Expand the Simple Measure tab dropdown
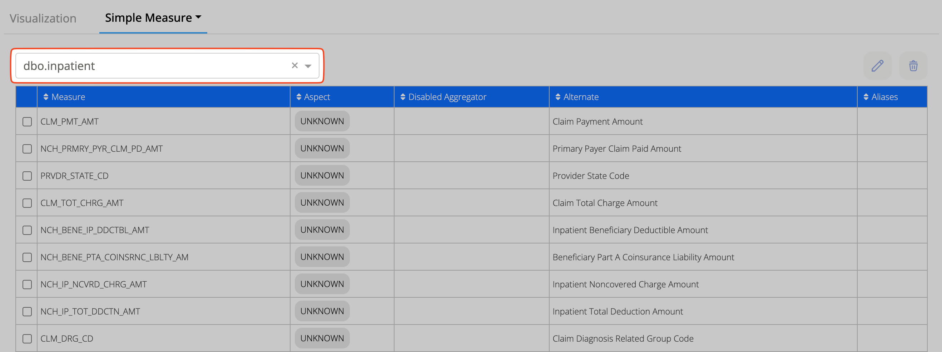Viewport: 942px width, 352px height. (199, 17)
